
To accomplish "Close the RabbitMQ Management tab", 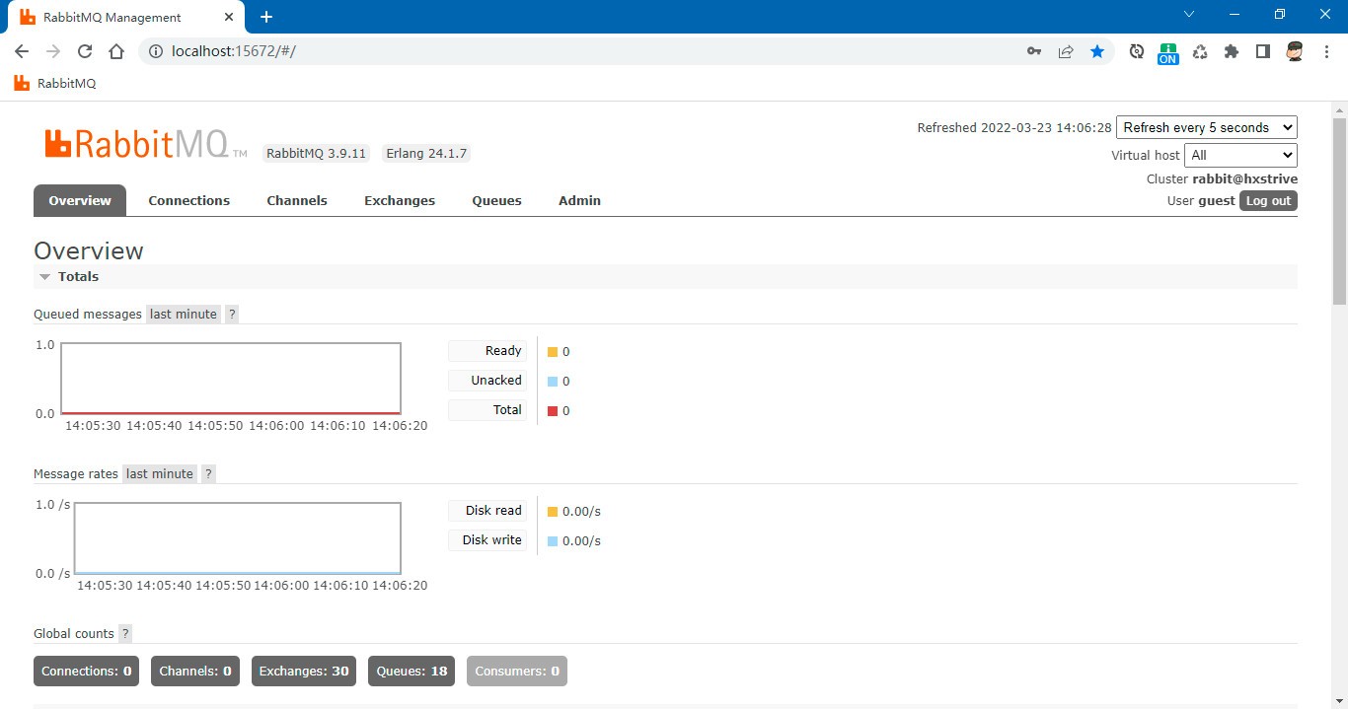I will 228,17.
